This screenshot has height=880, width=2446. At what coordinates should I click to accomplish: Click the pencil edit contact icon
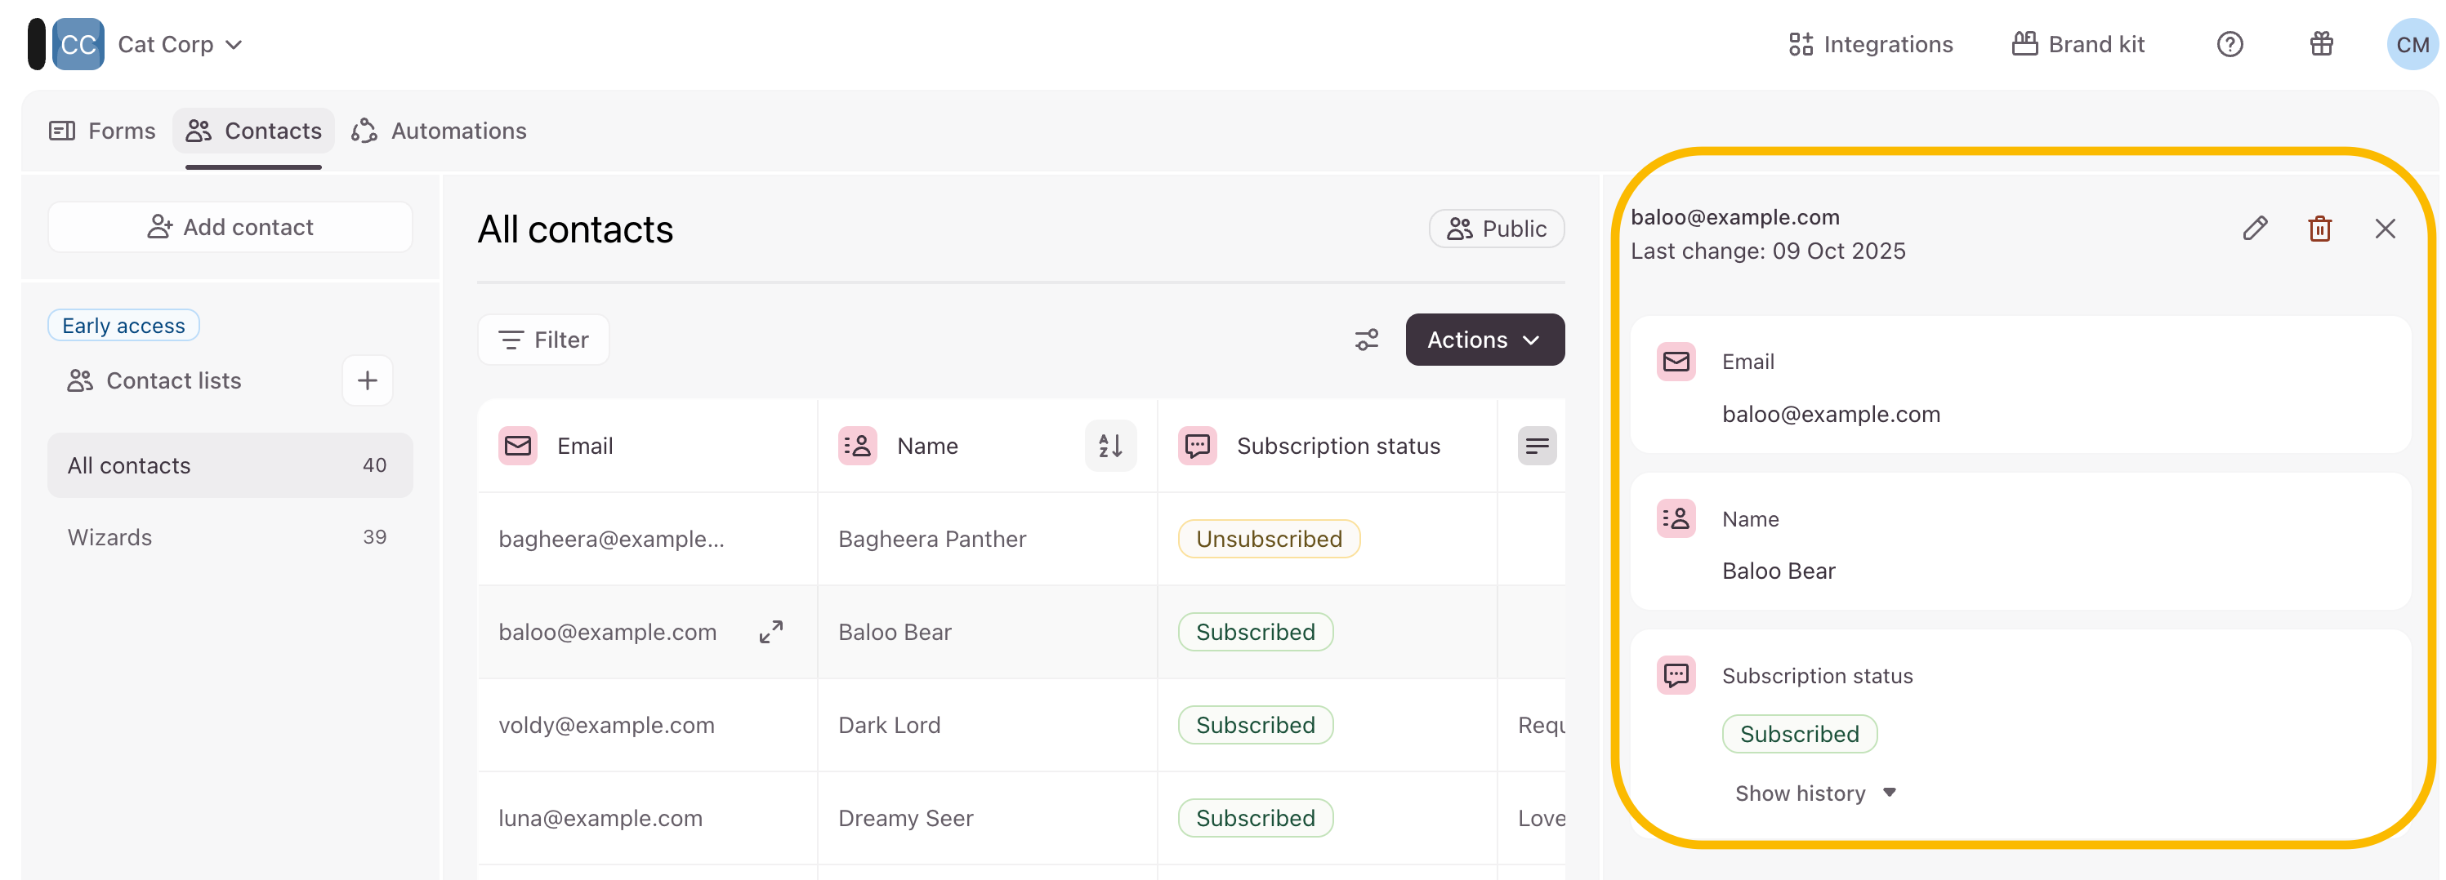point(2254,229)
